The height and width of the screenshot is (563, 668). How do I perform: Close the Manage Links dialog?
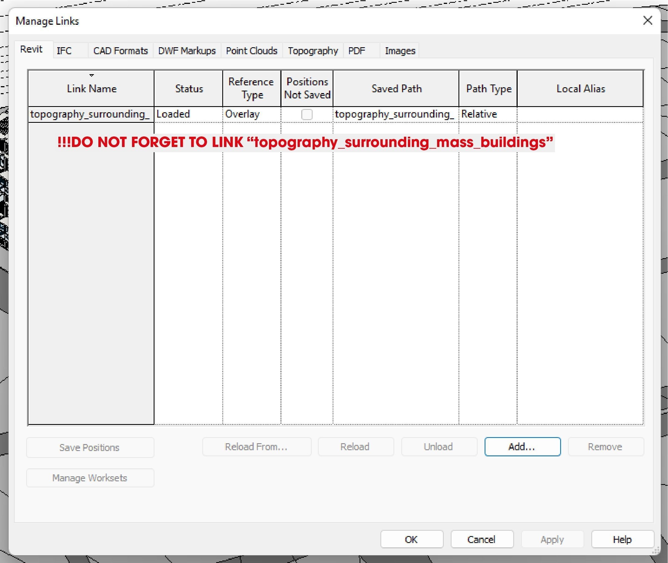pos(647,21)
